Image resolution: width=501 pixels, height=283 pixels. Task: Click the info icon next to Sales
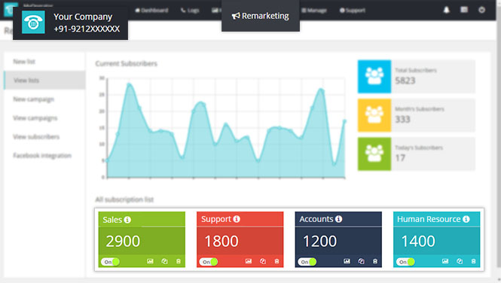pyautogui.click(x=127, y=220)
